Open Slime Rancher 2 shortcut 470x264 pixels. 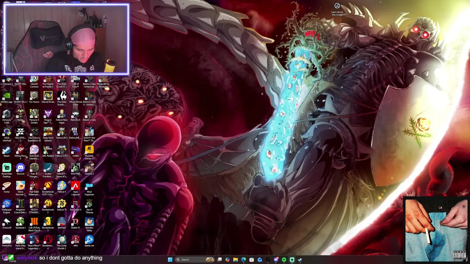pos(20,189)
